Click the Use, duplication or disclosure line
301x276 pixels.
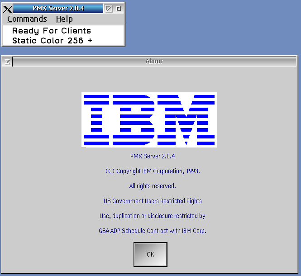point(152,216)
